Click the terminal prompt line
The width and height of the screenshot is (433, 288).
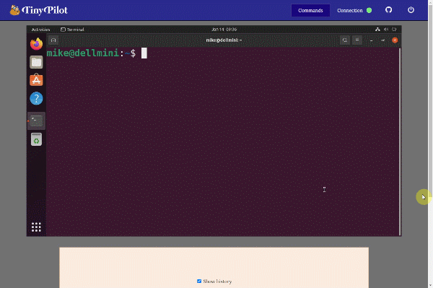click(x=97, y=53)
